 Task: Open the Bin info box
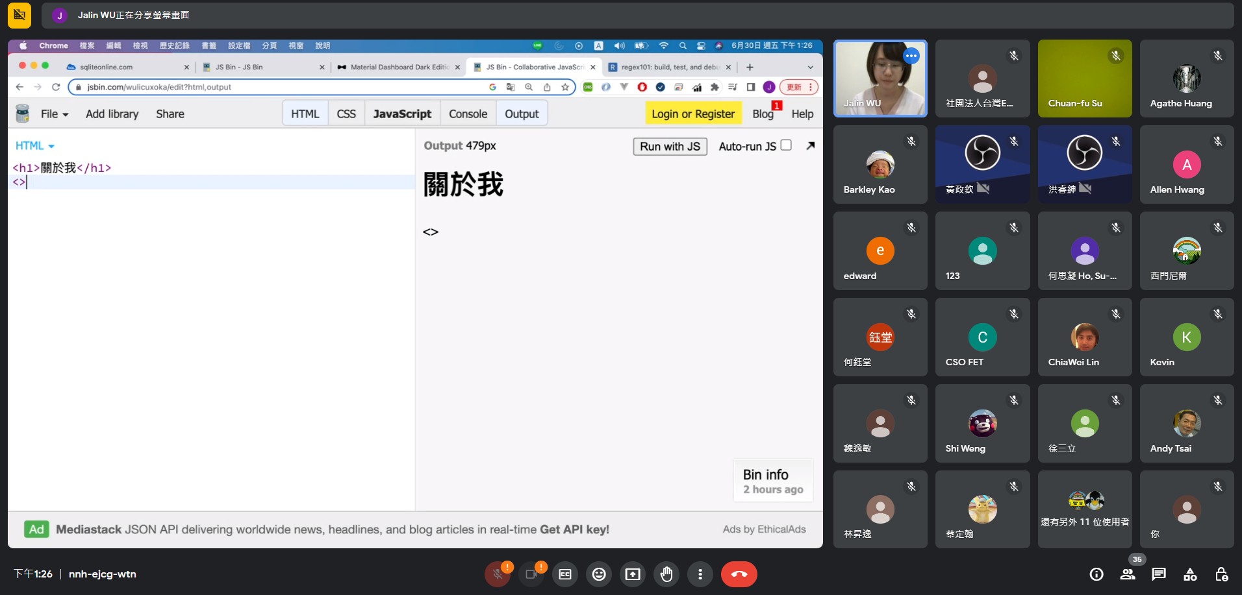click(x=773, y=481)
